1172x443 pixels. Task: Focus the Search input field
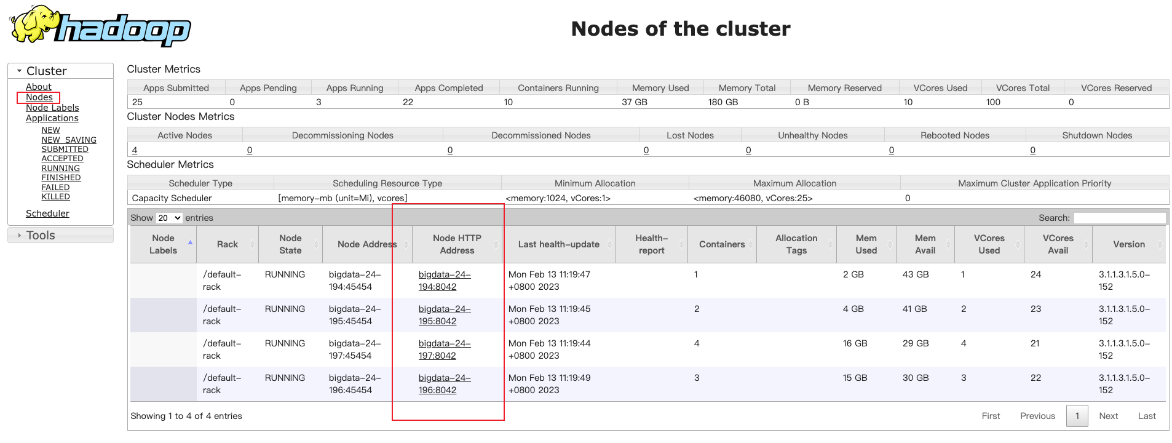click(1119, 218)
